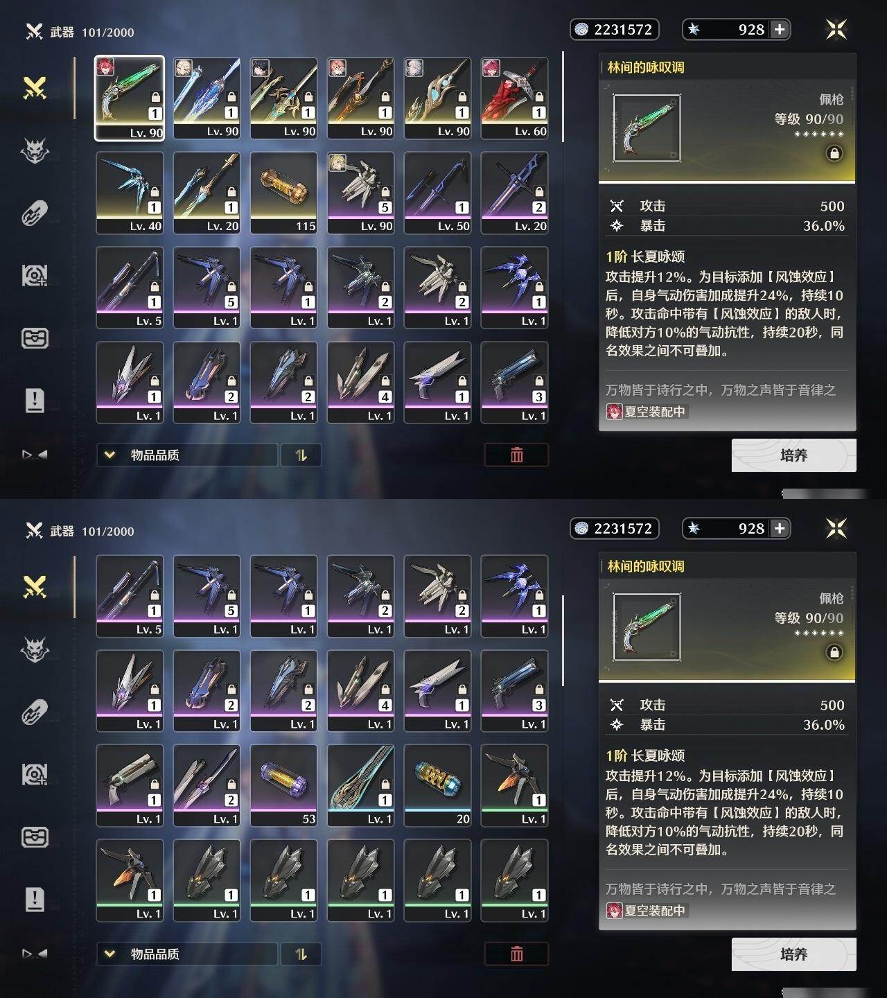Open the weapons category in top sidebar

point(35,88)
